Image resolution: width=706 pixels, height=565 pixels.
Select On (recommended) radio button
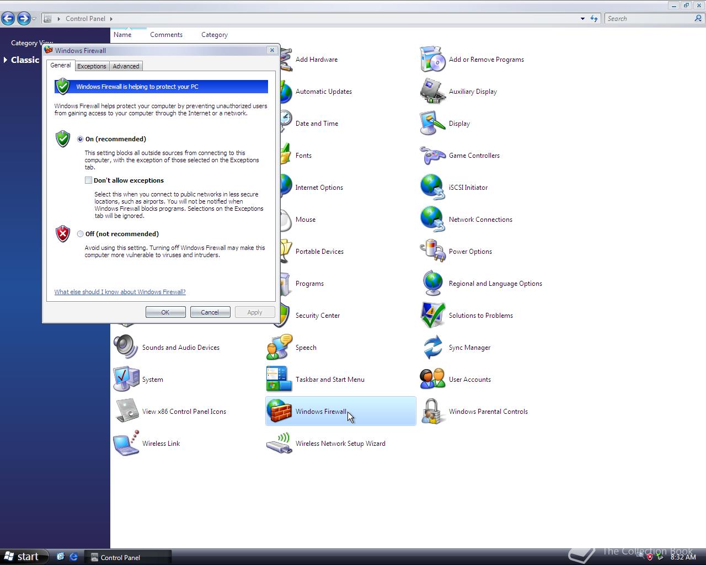pyautogui.click(x=81, y=139)
